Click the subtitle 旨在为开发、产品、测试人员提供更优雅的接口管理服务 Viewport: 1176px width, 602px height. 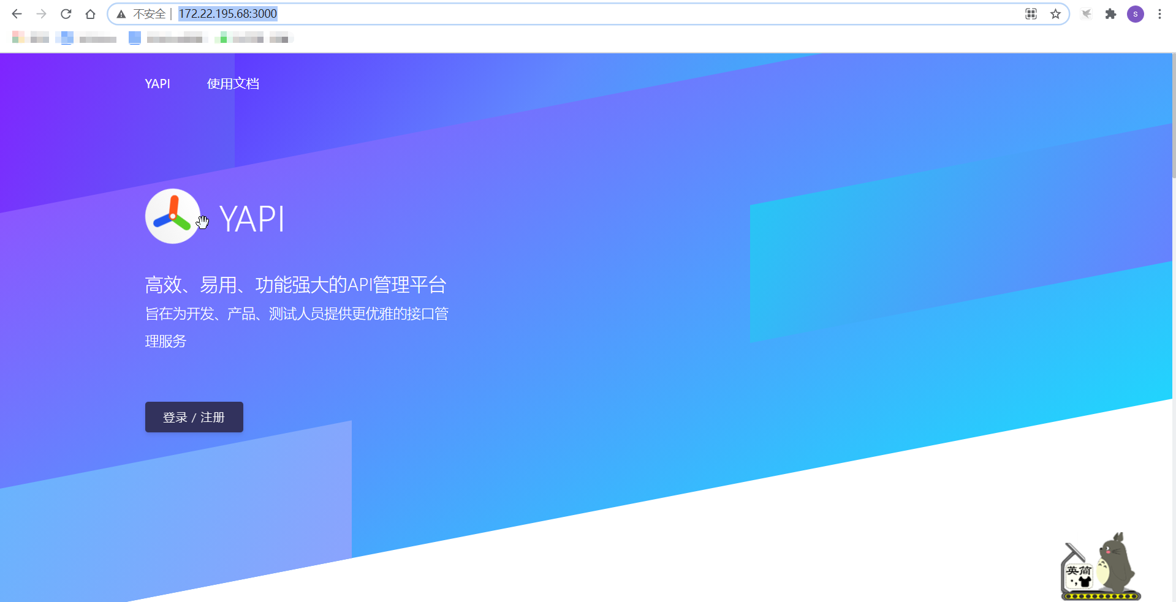tap(297, 328)
